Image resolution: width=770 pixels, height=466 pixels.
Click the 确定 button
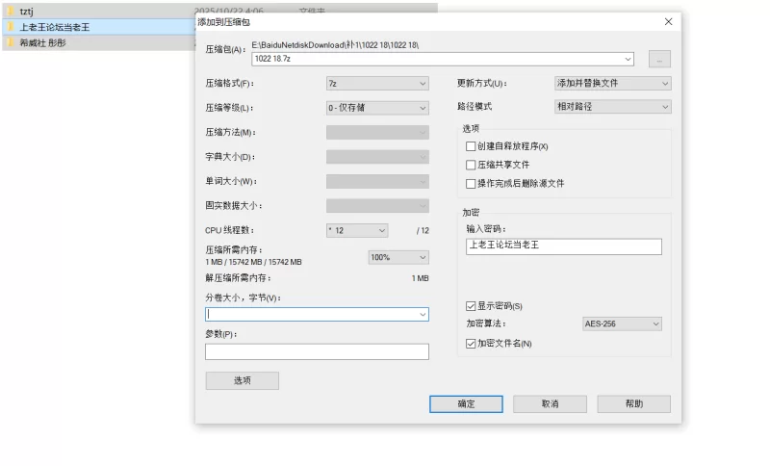point(466,403)
